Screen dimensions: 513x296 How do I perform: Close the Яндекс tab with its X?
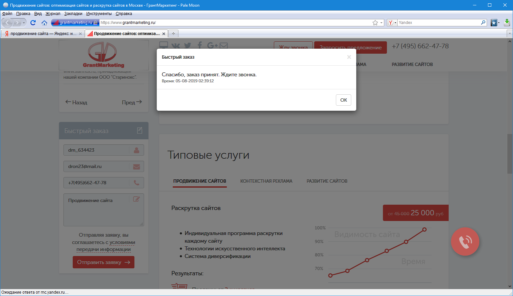click(x=80, y=34)
